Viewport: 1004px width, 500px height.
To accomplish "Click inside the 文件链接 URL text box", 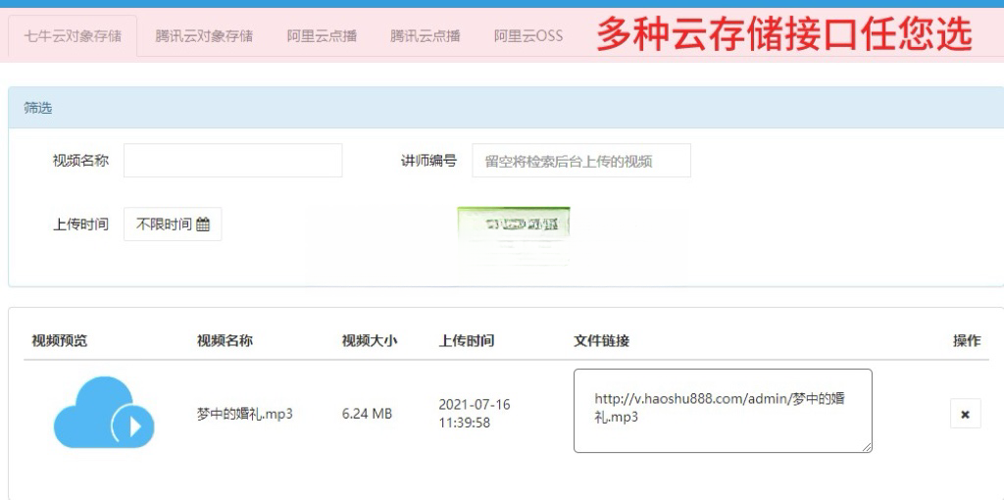I will [722, 410].
